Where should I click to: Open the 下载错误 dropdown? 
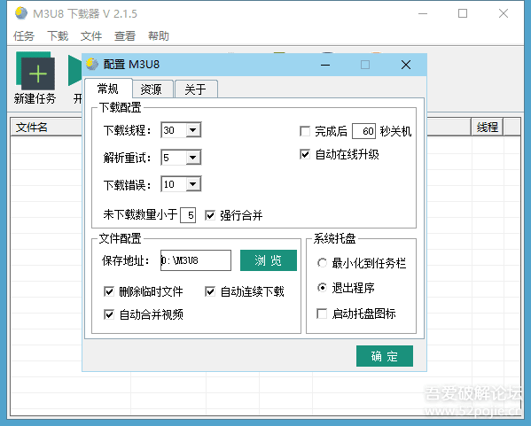[x=193, y=184]
